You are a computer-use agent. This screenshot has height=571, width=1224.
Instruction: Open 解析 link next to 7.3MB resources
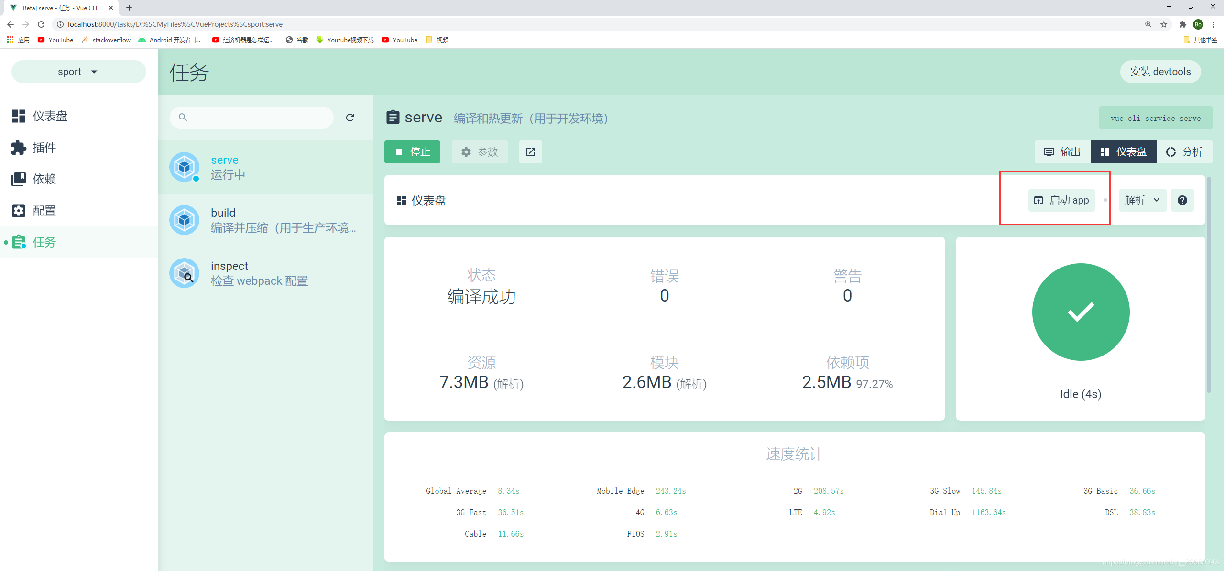coord(508,384)
